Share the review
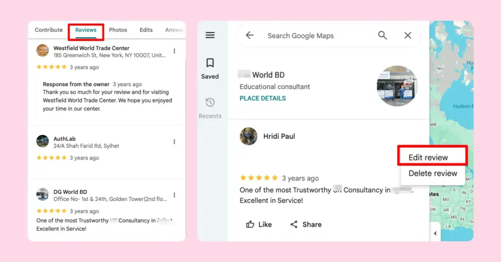Viewport: 501px width, 262px height. 306,224
